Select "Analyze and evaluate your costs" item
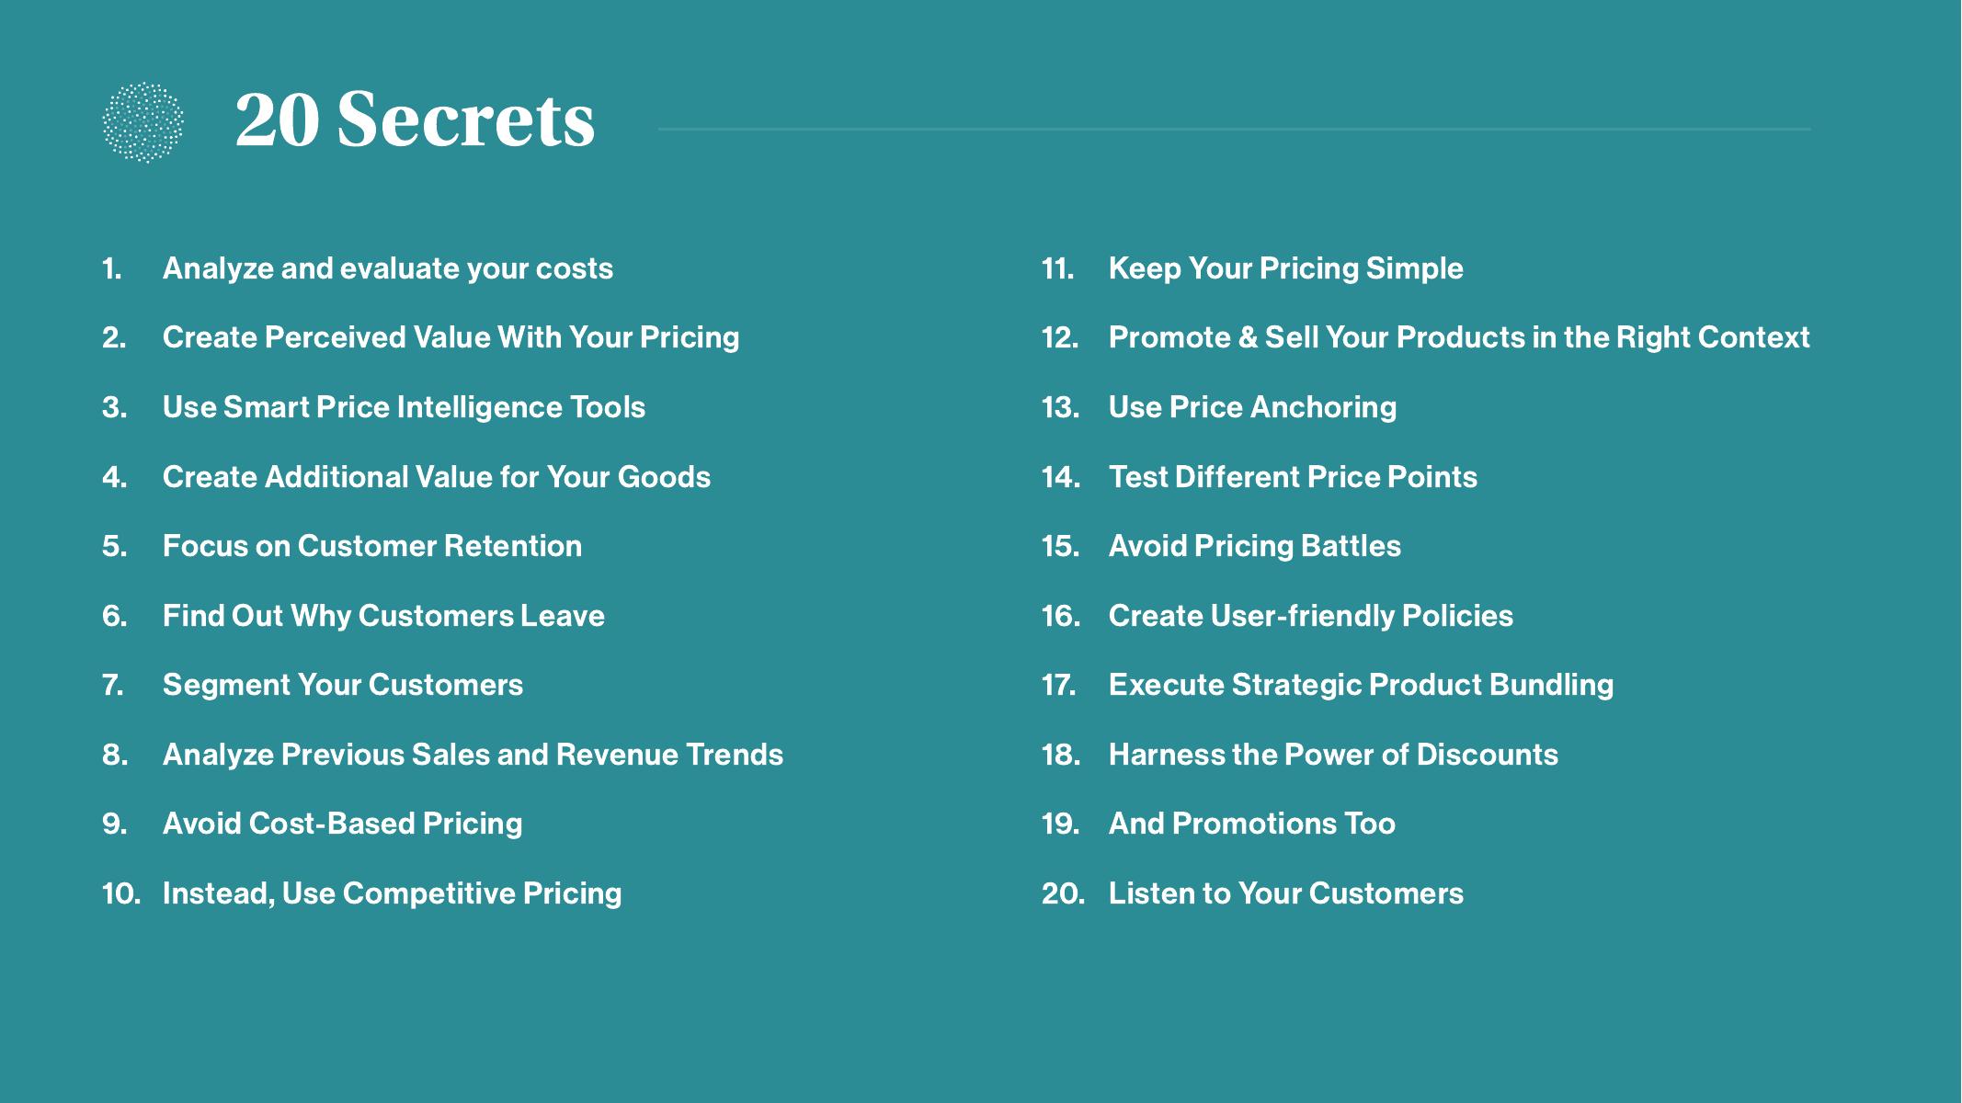This screenshot has width=1962, height=1103. click(x=387, y=268)
